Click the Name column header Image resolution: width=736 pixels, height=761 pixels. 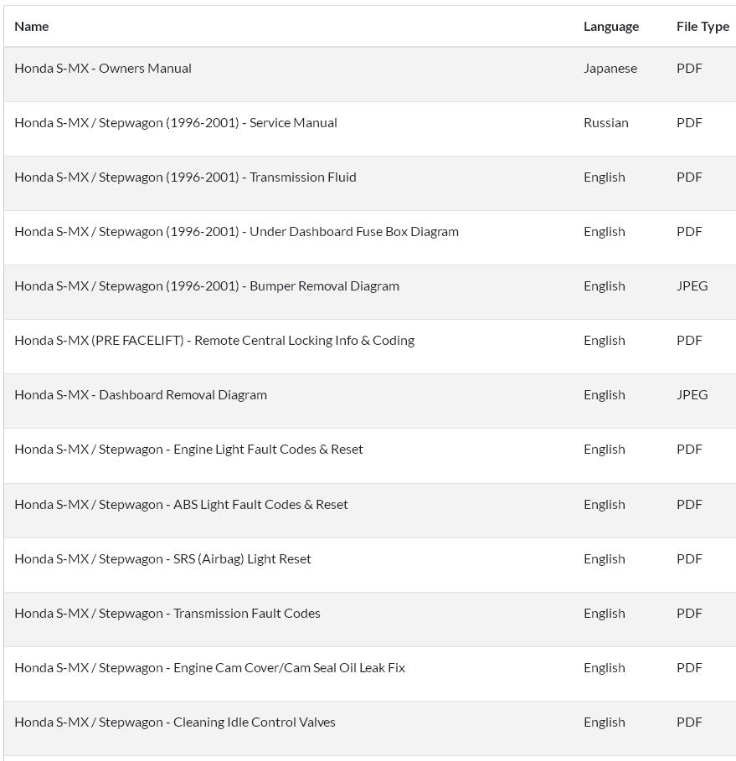coord(32,27)
